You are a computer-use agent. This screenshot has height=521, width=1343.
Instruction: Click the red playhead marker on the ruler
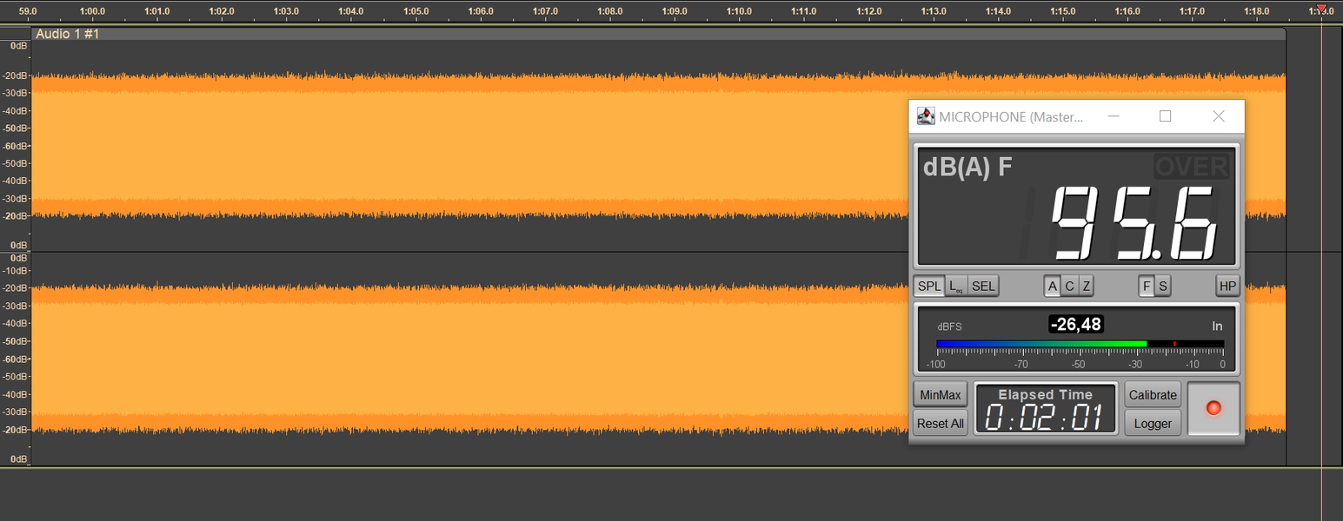click(1321, 9)
